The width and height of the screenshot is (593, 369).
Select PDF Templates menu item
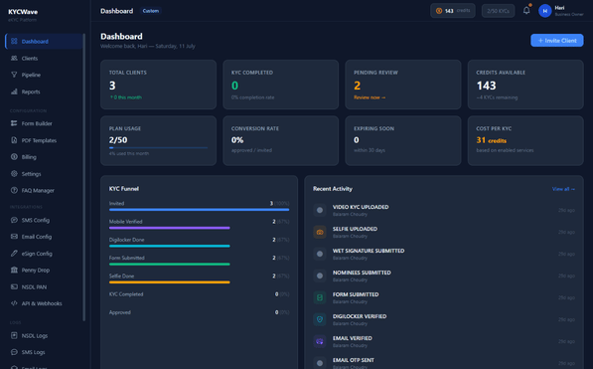45,140
